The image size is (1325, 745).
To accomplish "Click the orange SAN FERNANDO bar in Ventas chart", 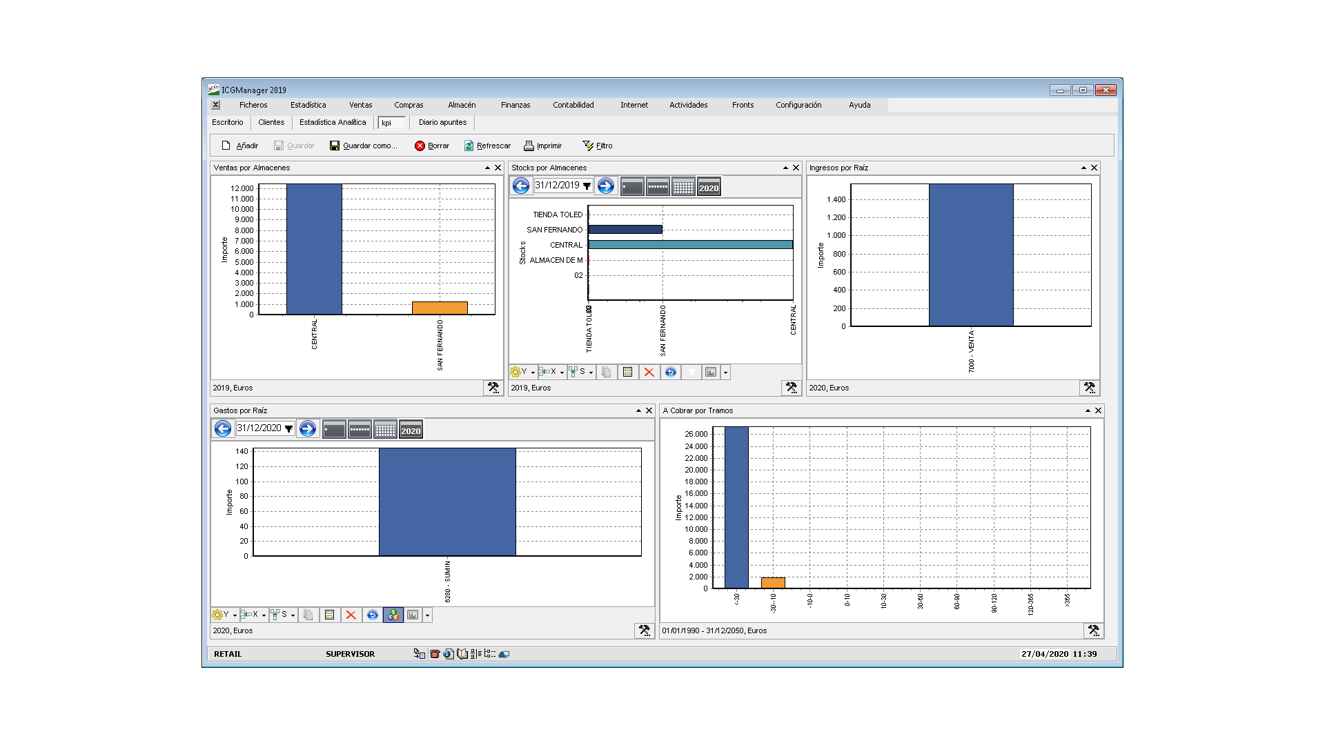I will coord(440,308).
